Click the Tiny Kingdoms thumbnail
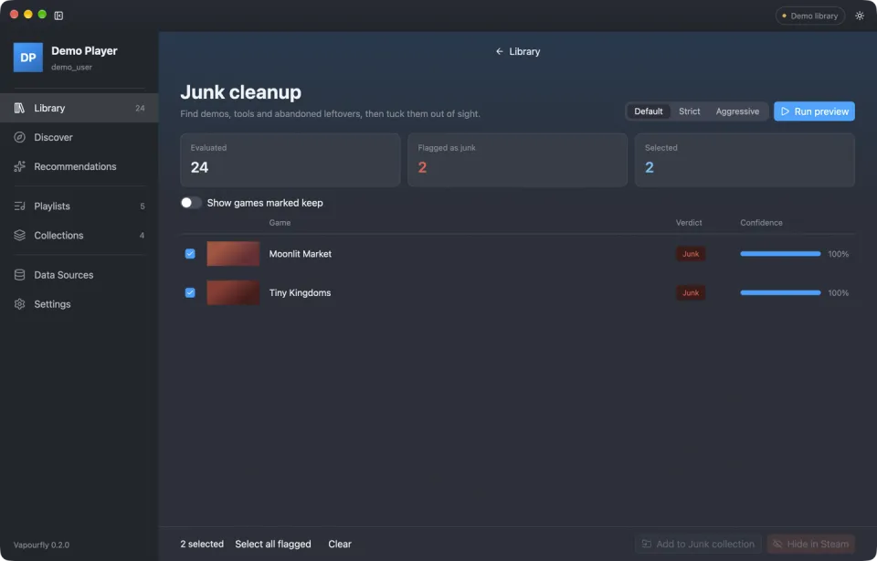877x561 pixels. tap(233, 292)
